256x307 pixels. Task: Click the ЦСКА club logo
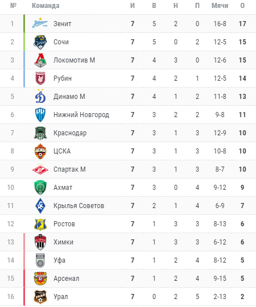pyautogui.click(x=40, y=151)
